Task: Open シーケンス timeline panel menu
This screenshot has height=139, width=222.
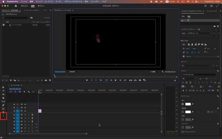Action: coord(22,85)
